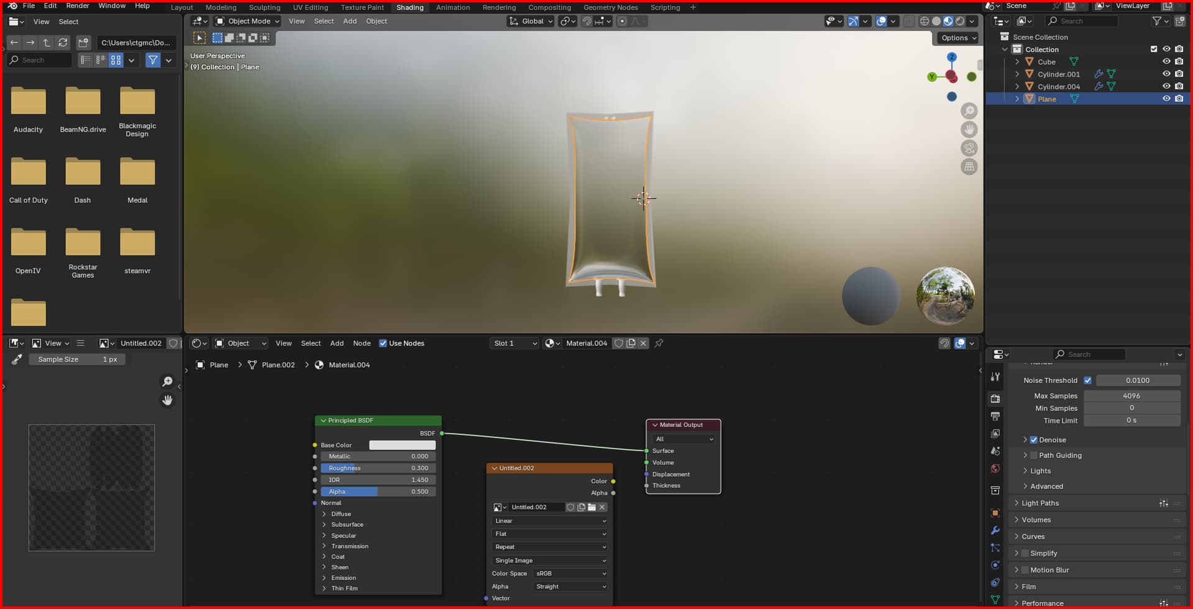1193x609 pixels.
Task: Open the Render properties tab icon
Action: [x=995, y=398]
